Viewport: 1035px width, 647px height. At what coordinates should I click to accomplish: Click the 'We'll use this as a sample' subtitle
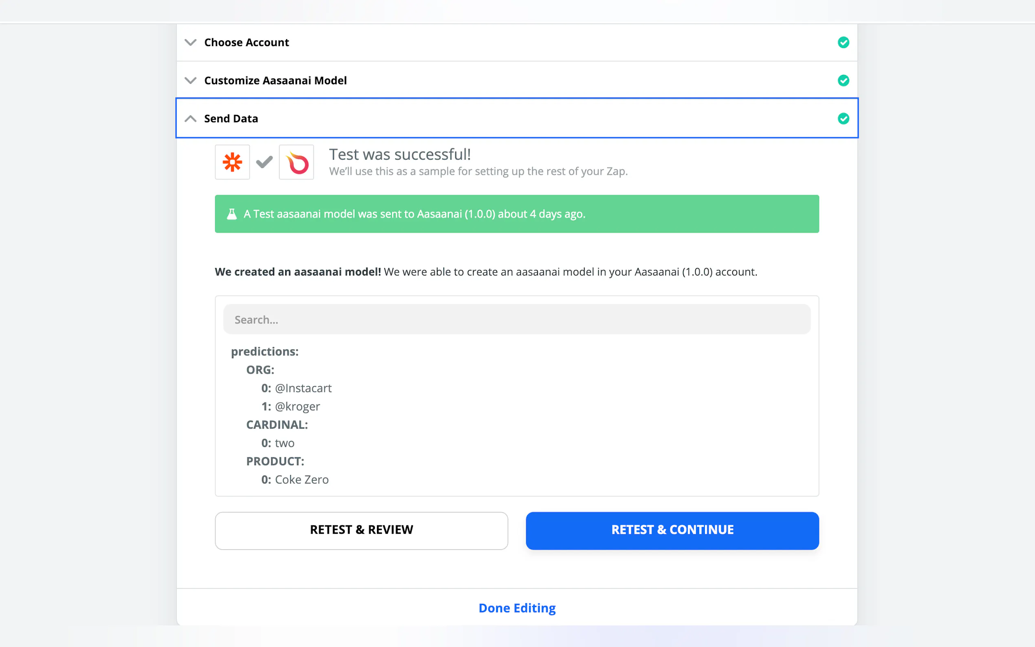coord(478,171)
